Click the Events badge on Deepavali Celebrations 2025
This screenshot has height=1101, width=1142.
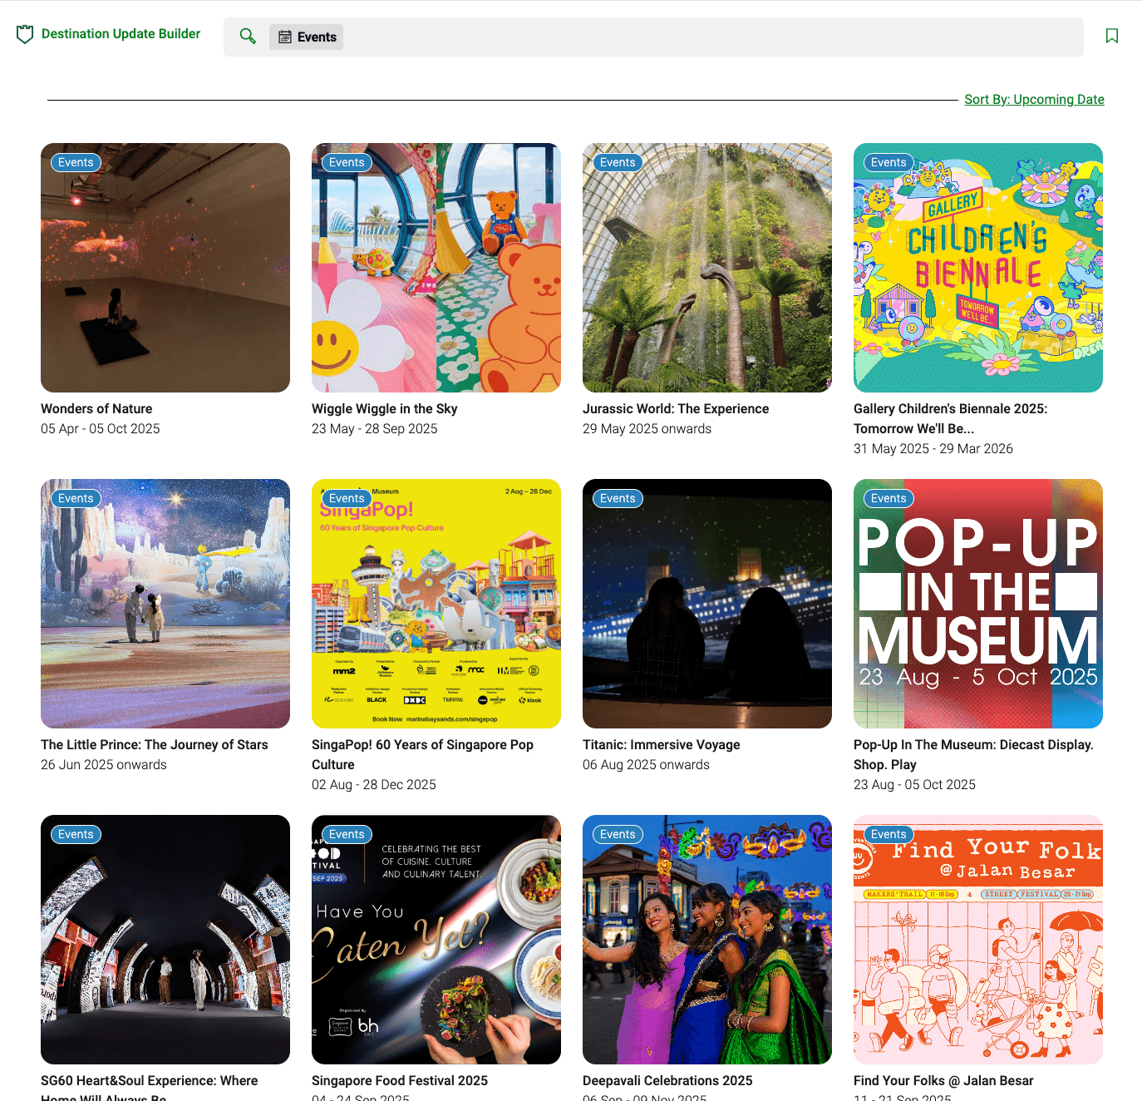617,834
